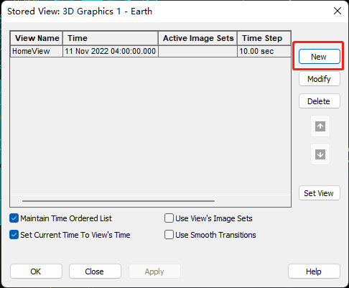Click the 10.00 sec time step cell
Screen dimensions: 349x288
pyautogui.click(x=264, y=51)
